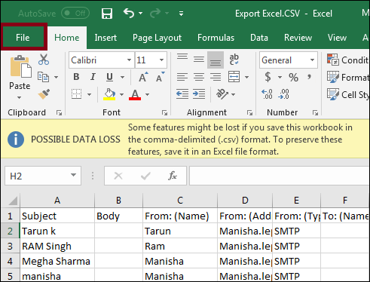The height and width of the screenshot is (282, 370).
Task: Open Fill Color palette arrow
Action: point(121,94)
